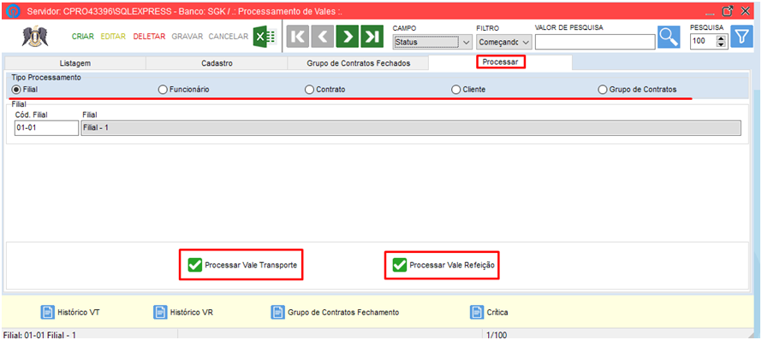Jump to the last record
The height and width of the screenshot is (340, 762).
(372, 37)
